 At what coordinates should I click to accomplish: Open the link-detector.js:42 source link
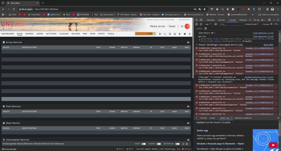click(263, 33)
